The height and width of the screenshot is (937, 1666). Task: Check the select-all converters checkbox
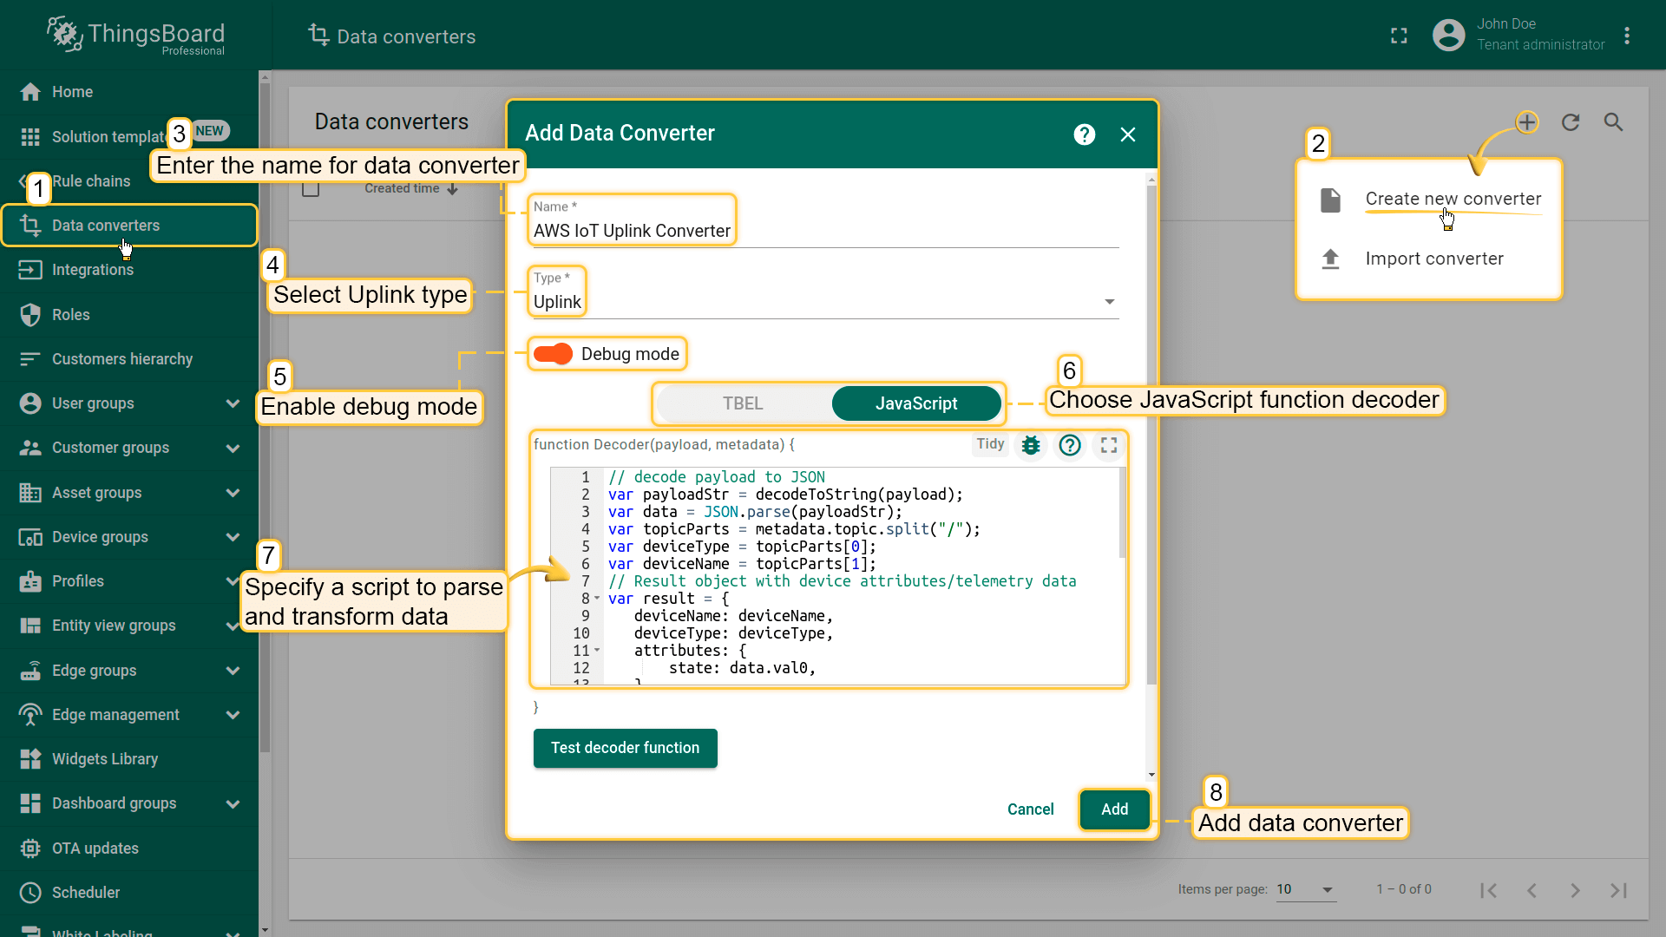311,189
